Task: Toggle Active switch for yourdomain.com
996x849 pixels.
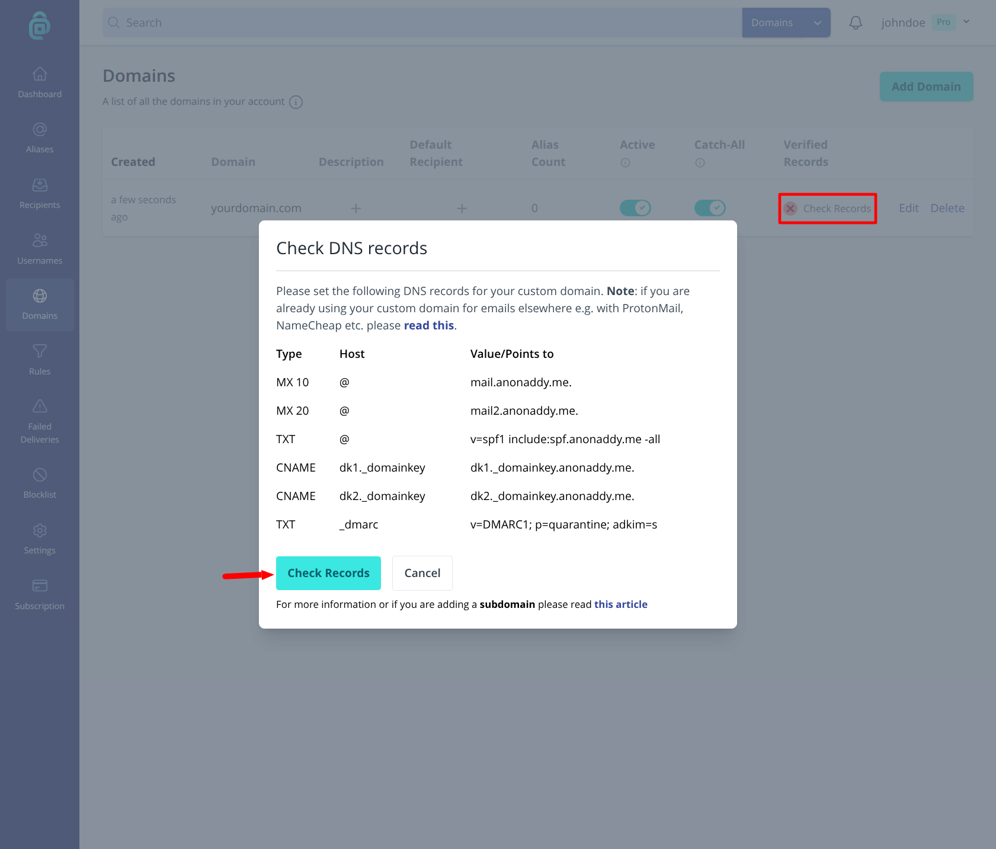Action: 635,208
